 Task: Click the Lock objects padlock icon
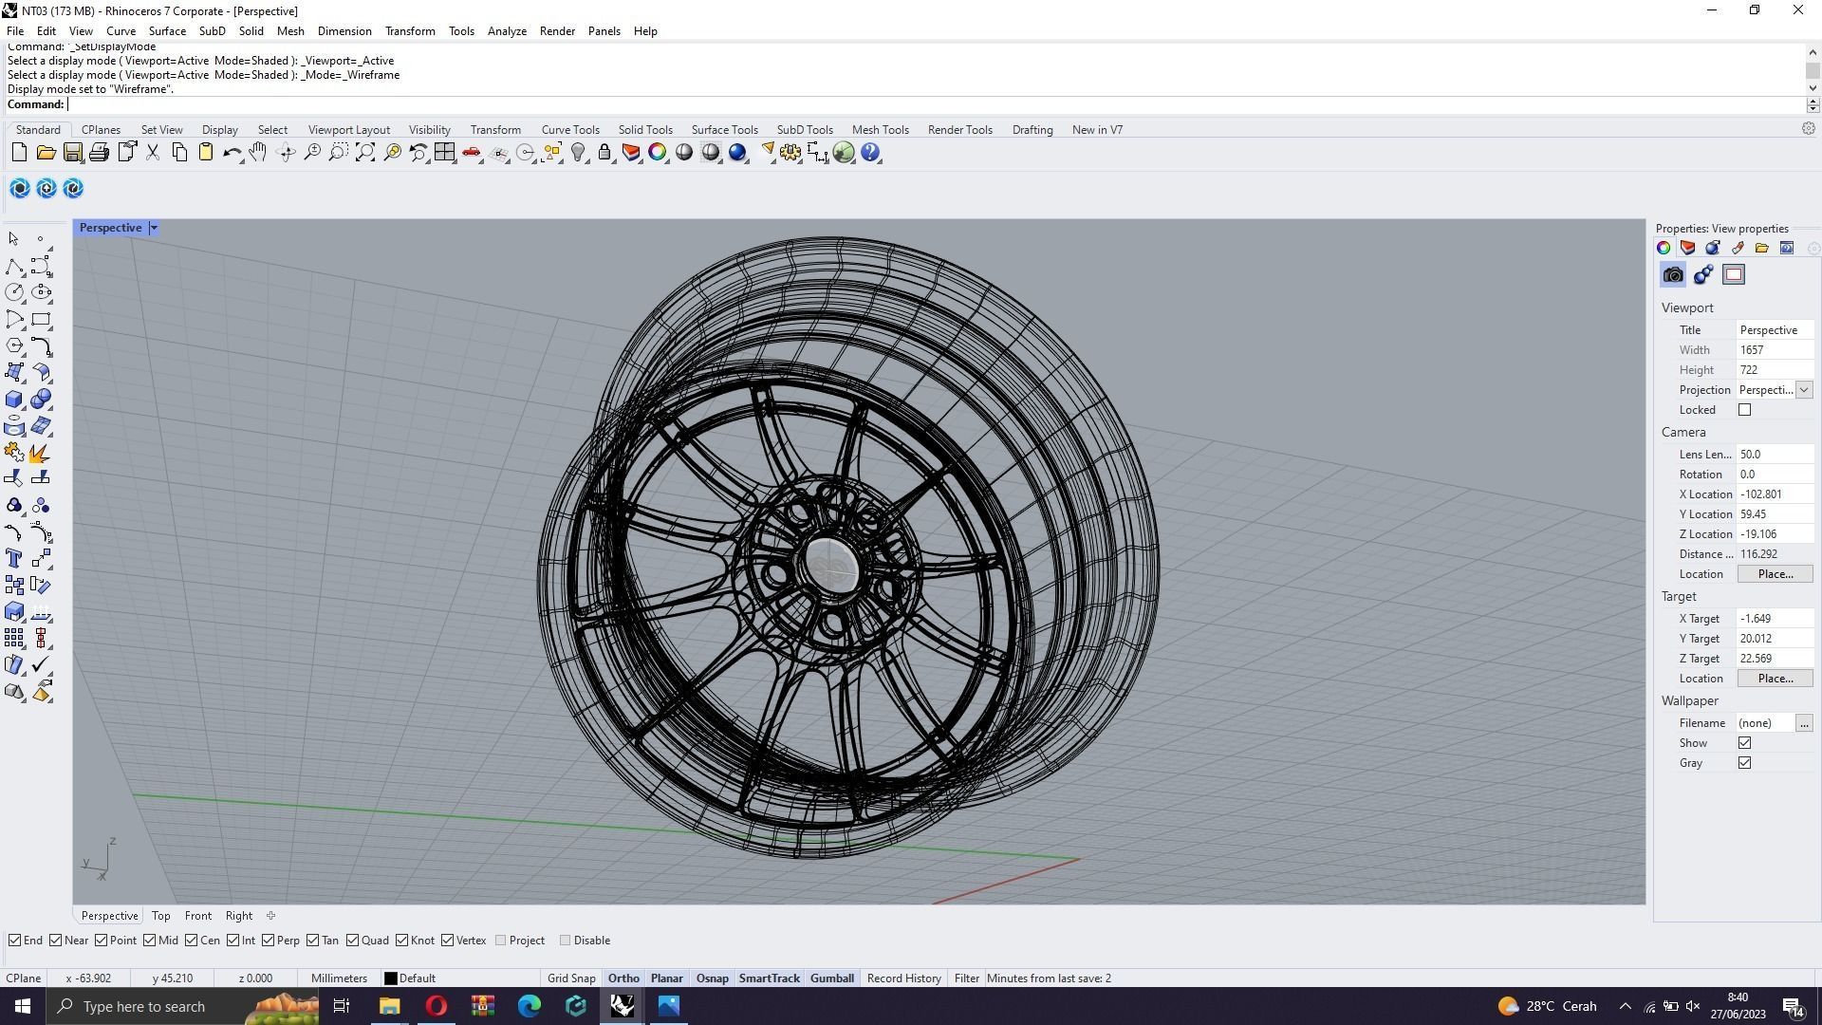[x=604, y=153]
